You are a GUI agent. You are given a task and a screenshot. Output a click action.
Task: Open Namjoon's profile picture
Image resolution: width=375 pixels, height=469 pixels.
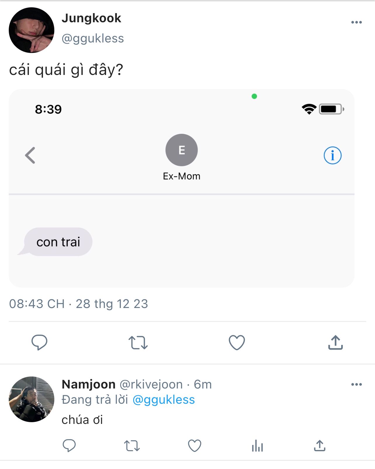[32, 399]
